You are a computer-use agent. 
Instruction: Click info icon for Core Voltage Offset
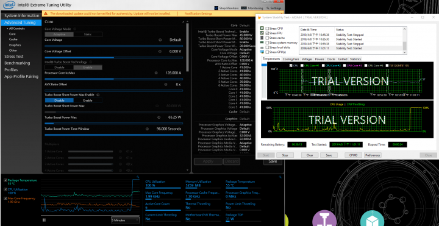pos(160,51)
